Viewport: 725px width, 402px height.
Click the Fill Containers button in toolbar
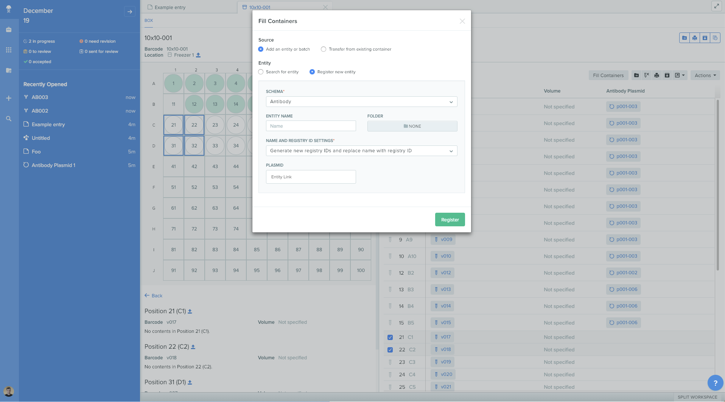click(x=608, y=75)
